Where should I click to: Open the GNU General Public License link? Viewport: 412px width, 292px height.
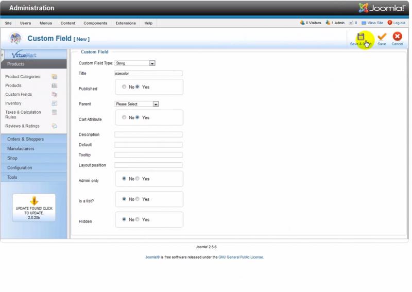pos(241,257)
